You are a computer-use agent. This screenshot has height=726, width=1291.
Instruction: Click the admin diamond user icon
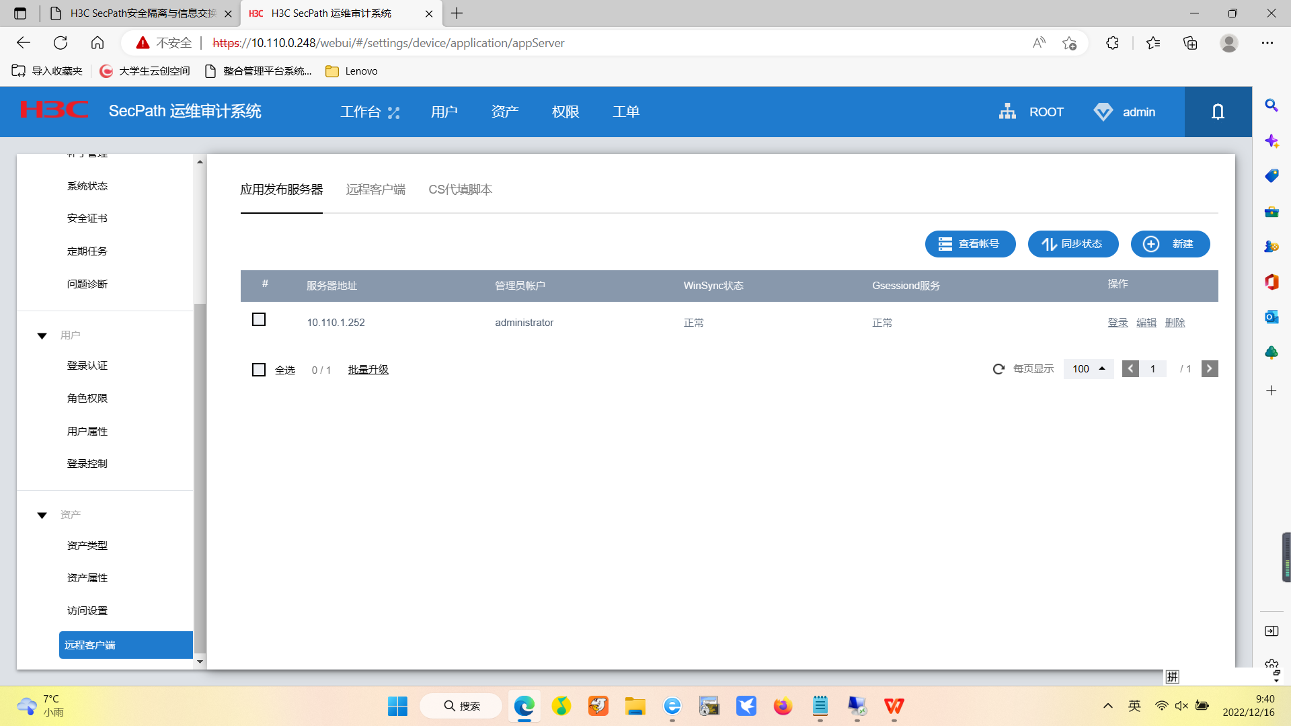point(1103,112)
